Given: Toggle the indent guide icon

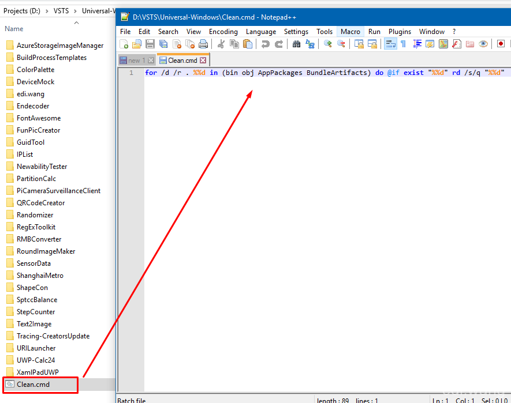Looking at the screenshot, I should [417, 44].
